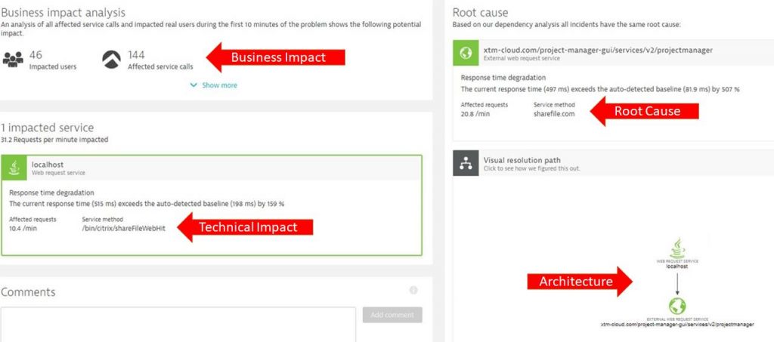Click the globe node in the architecture diagram
Screen dimensions: 774x342
pyautogui.click(x=677, y=306)
